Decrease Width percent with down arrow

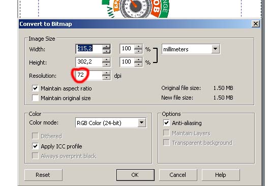(138, 51)
